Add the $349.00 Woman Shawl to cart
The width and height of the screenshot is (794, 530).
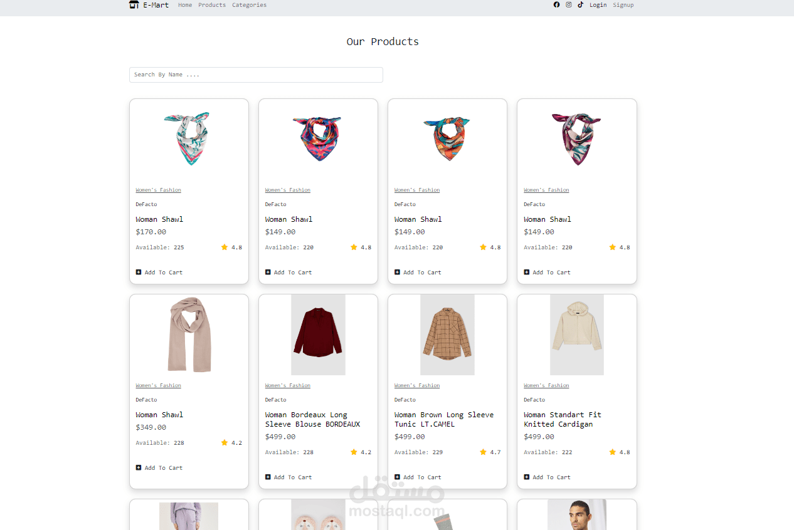point(159,467)
